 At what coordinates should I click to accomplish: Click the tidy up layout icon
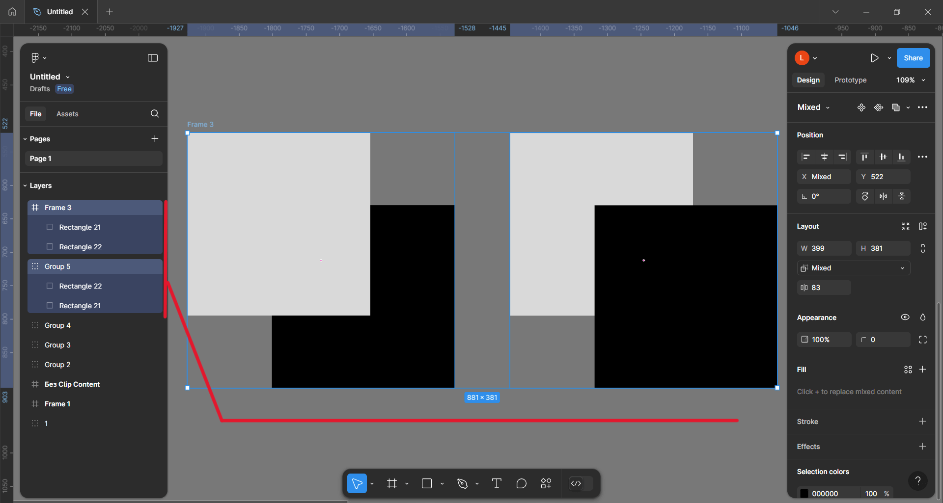[906, 226]
